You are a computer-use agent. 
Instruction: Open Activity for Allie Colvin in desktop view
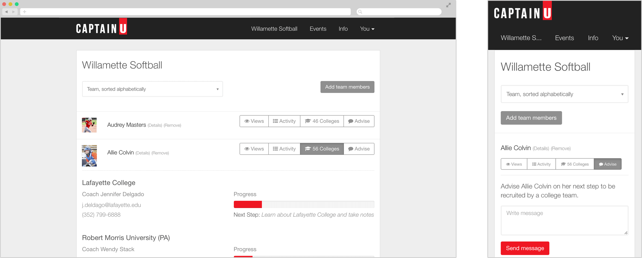(284, 149)
